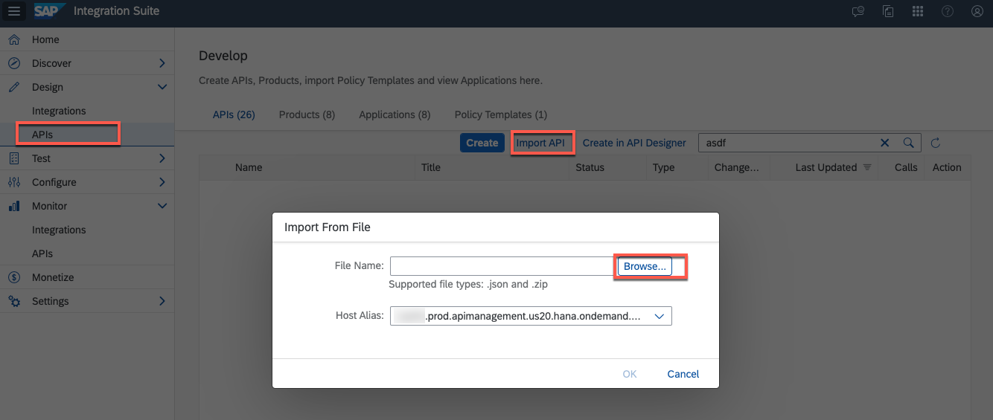Screen dimensions: 993x420
Task: Click the Last Updated sort icon
Action: (867, 167)
